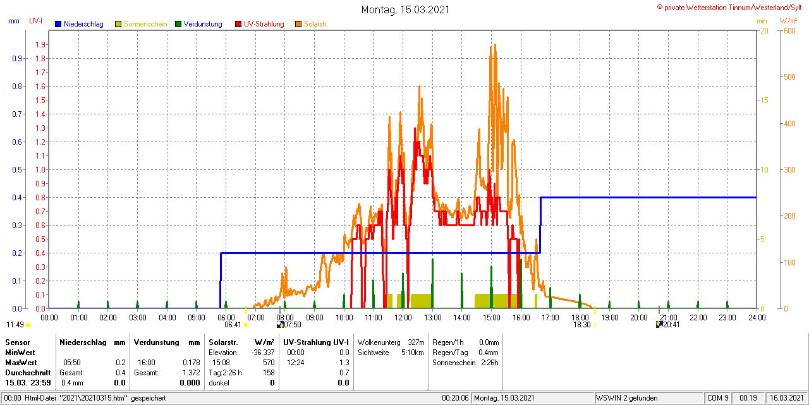Click the dunkel entry in Solarstr. column
Viewport: 809px width, 405px height.
(219, 383)
